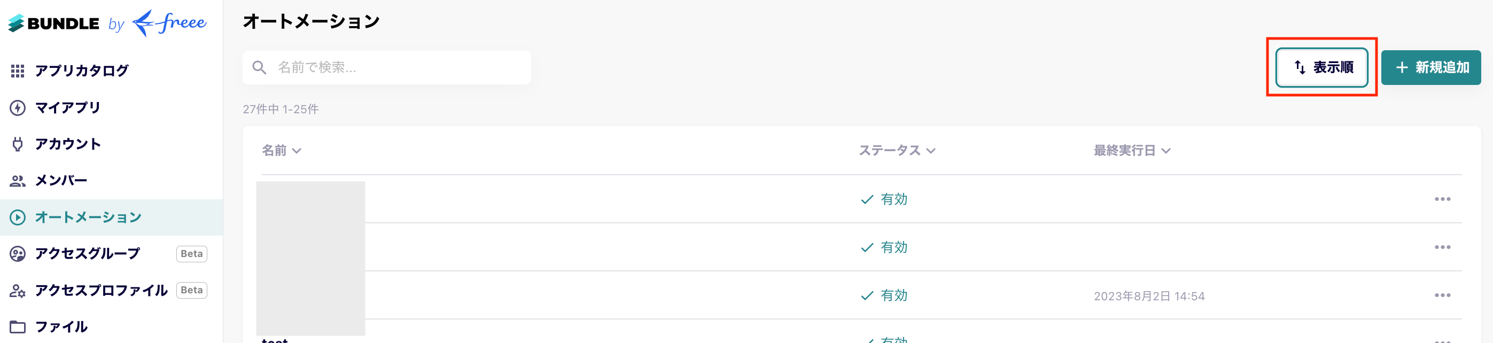Click the アクセスグループ faces icon
1493x343 pixels.
point(19,254)
